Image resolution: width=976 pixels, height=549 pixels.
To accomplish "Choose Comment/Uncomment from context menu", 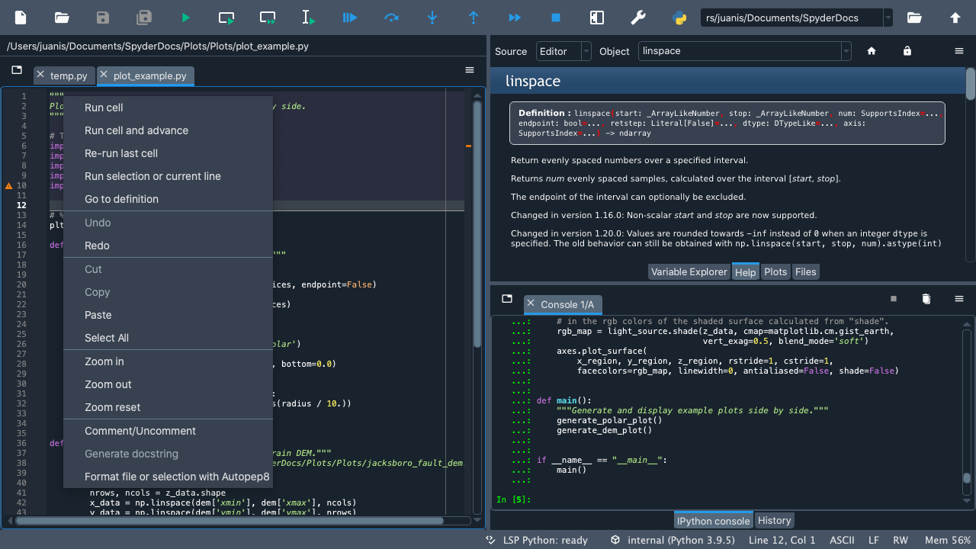I will (x=140, y=431).
